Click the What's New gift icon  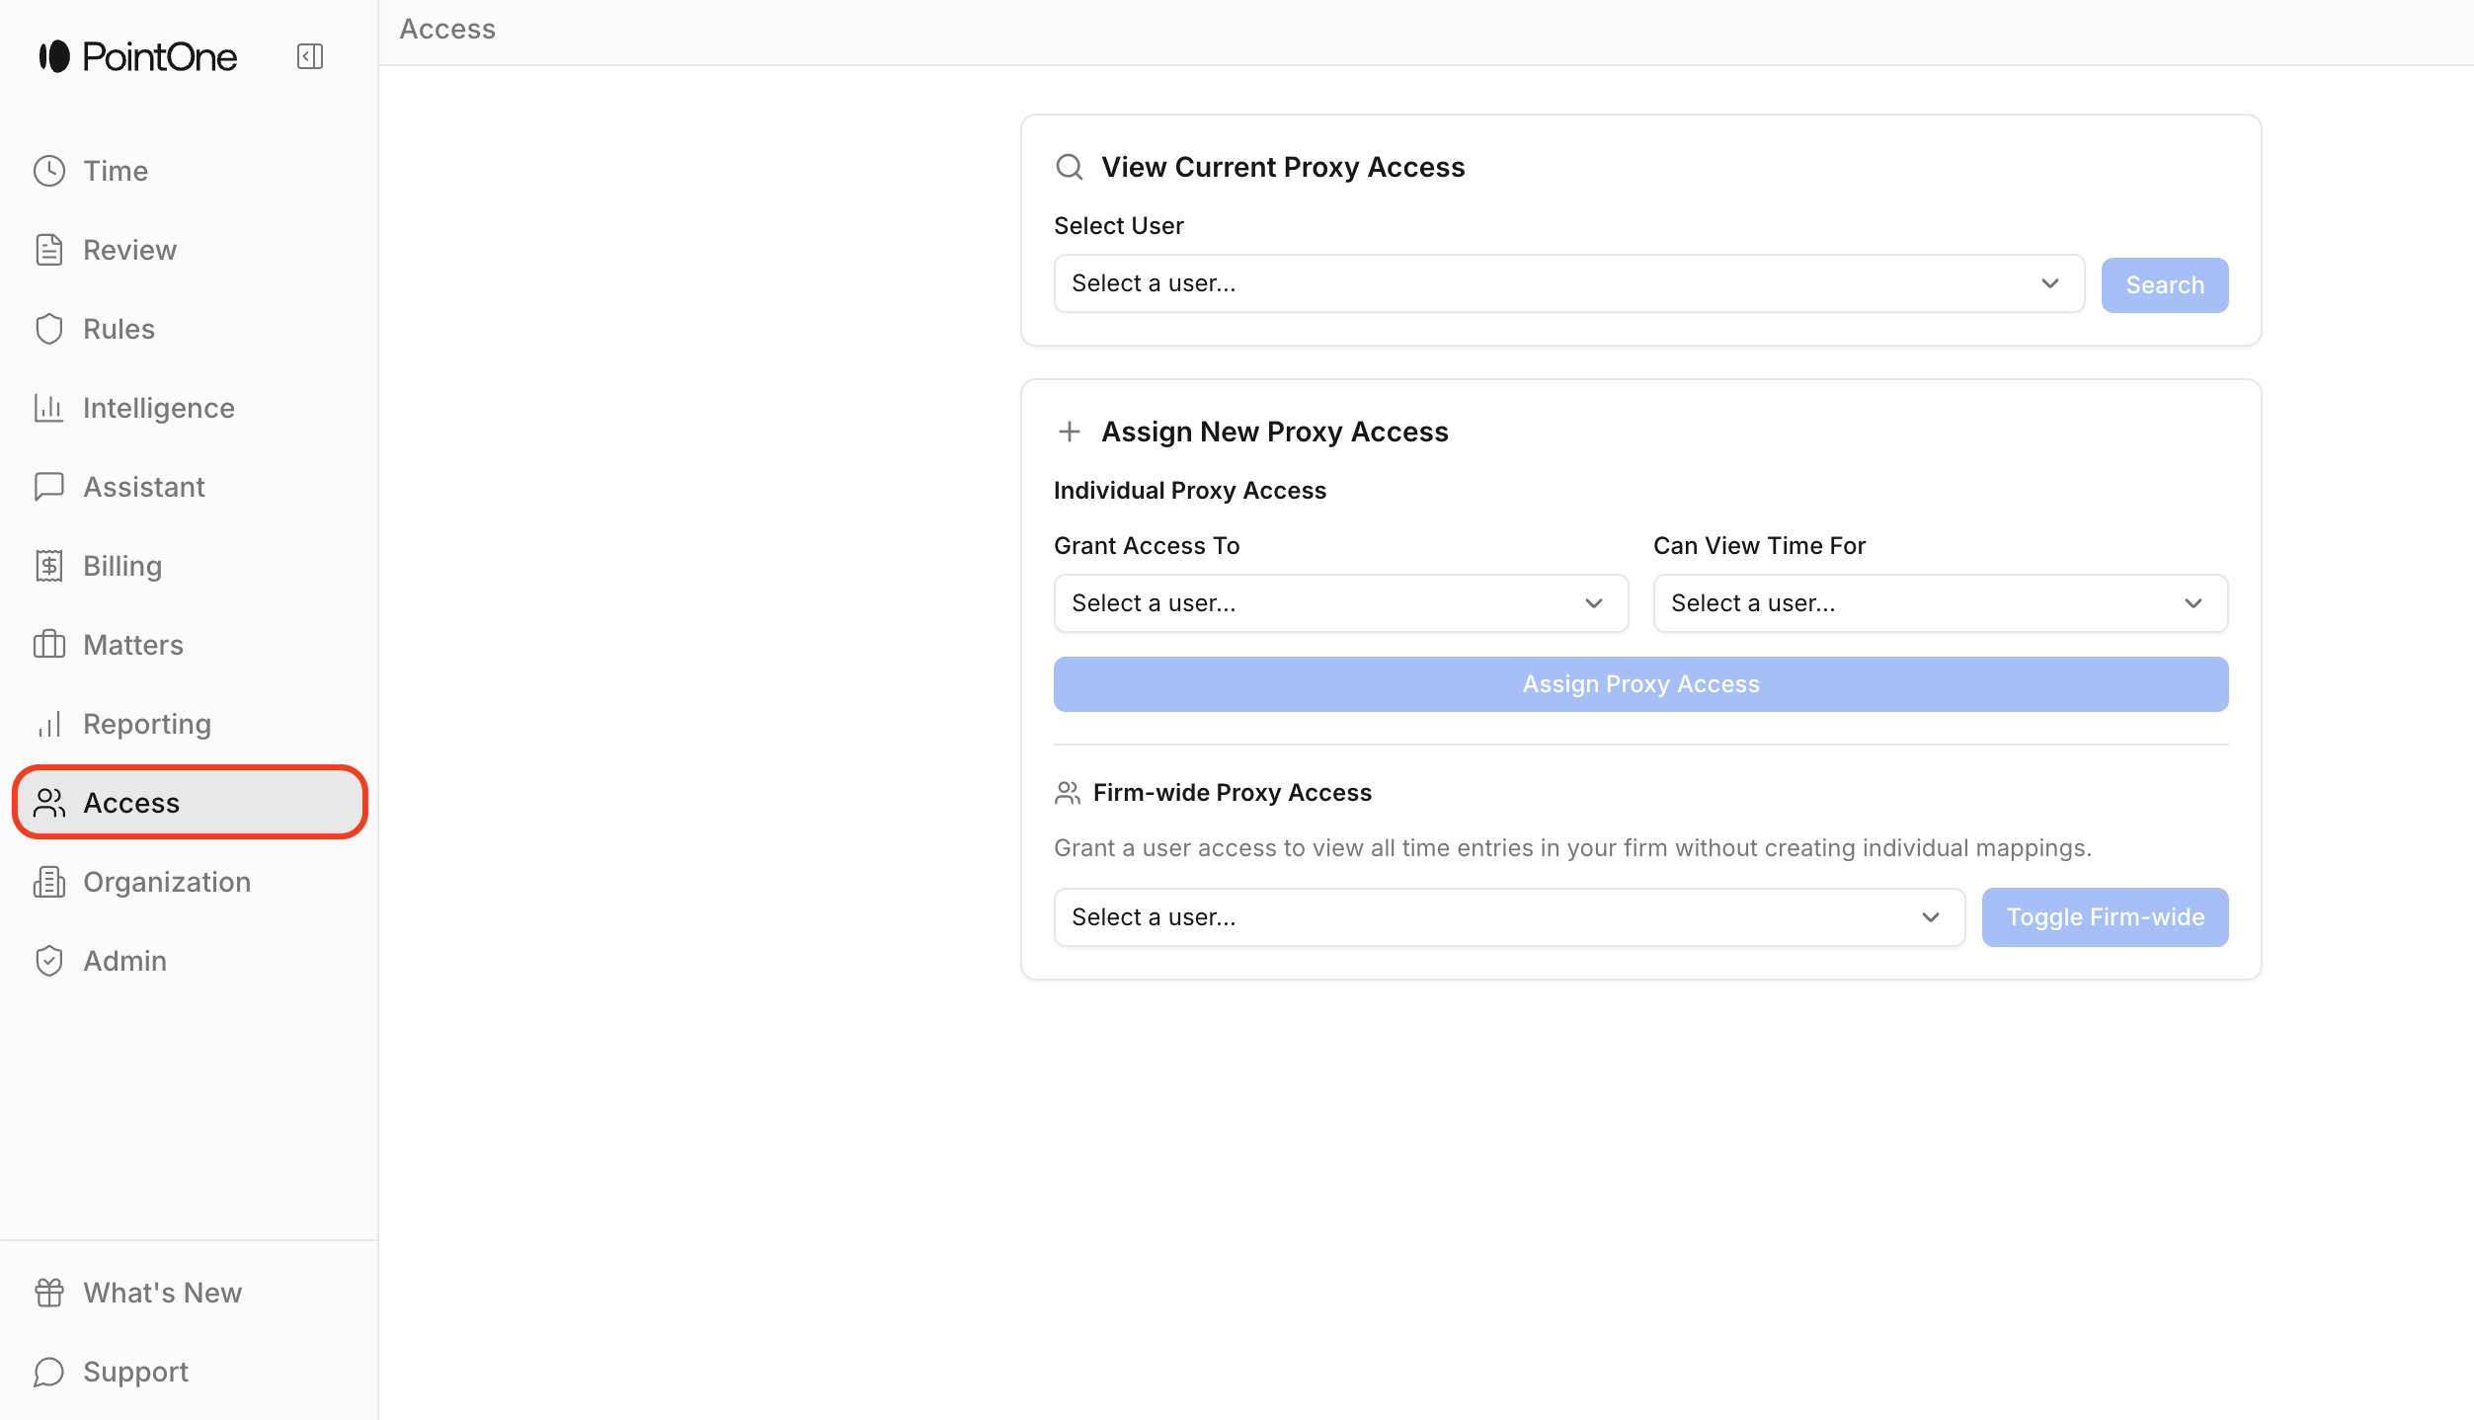49,1293
